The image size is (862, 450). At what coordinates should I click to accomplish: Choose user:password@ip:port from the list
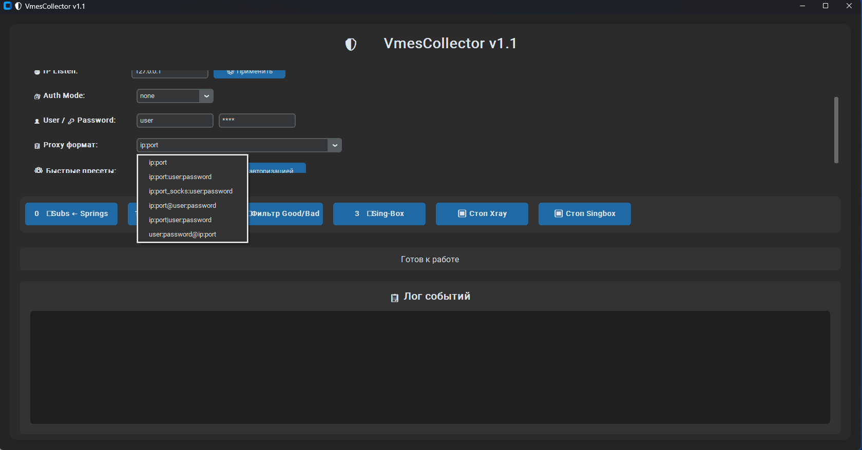pyautogui.click(x=182, y=234)
